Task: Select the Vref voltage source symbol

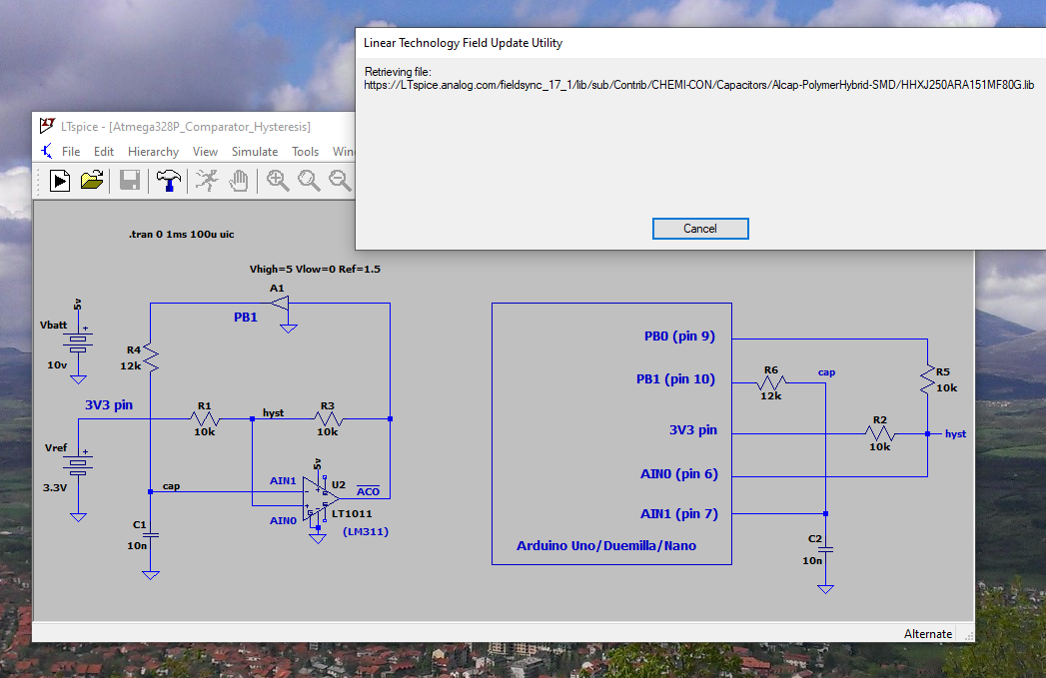Action: [x=79, y=465]
